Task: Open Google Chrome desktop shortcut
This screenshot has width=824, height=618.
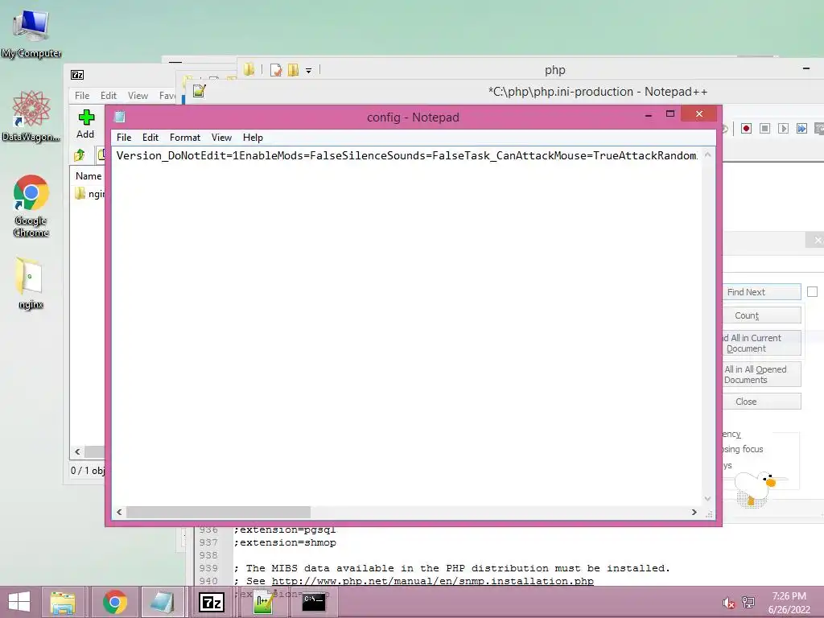Action: (31, 206)
